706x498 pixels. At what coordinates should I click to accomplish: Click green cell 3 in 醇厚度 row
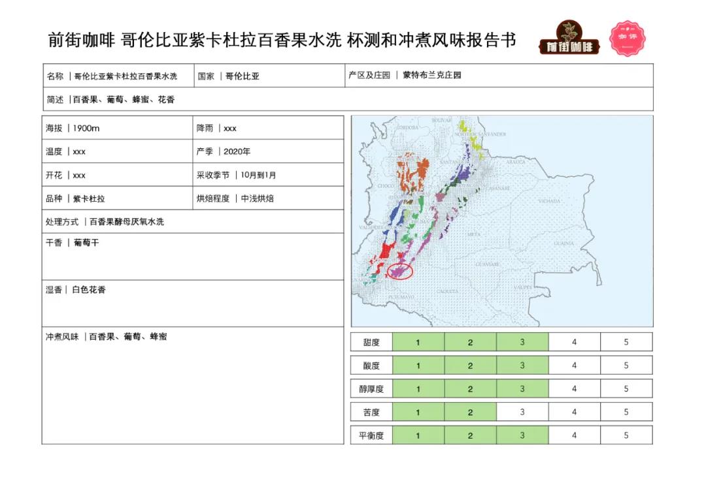(x=522, y=389)
